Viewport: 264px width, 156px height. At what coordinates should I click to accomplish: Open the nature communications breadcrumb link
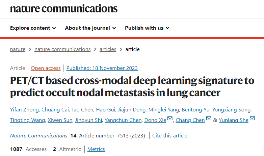point(62,49)
